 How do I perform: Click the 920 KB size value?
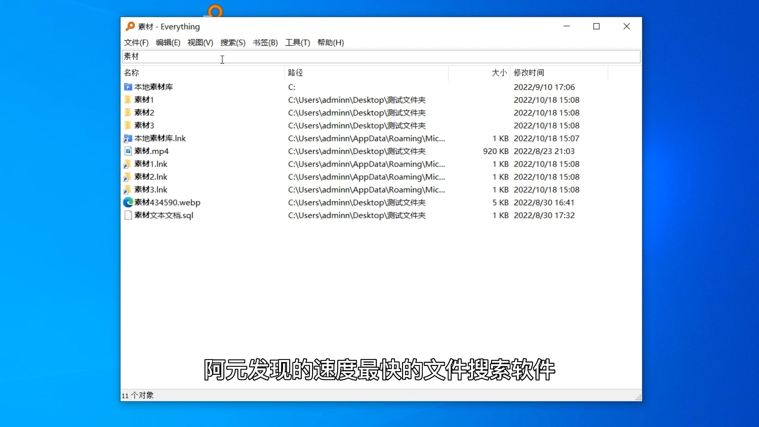pyautogui.click(x=495, y=151)
